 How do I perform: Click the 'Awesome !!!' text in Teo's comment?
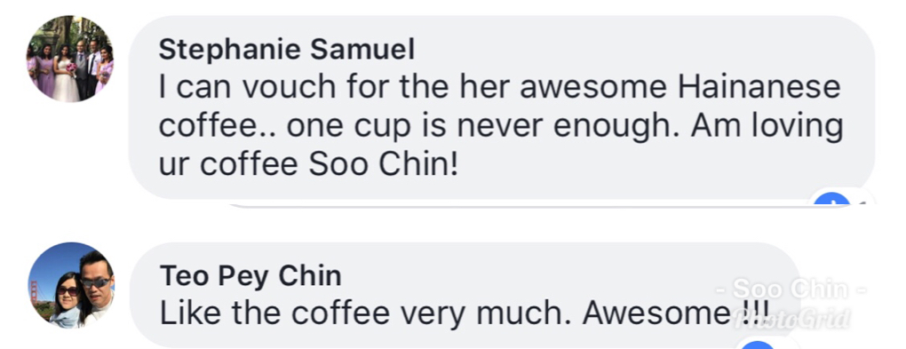click(676, 313)
